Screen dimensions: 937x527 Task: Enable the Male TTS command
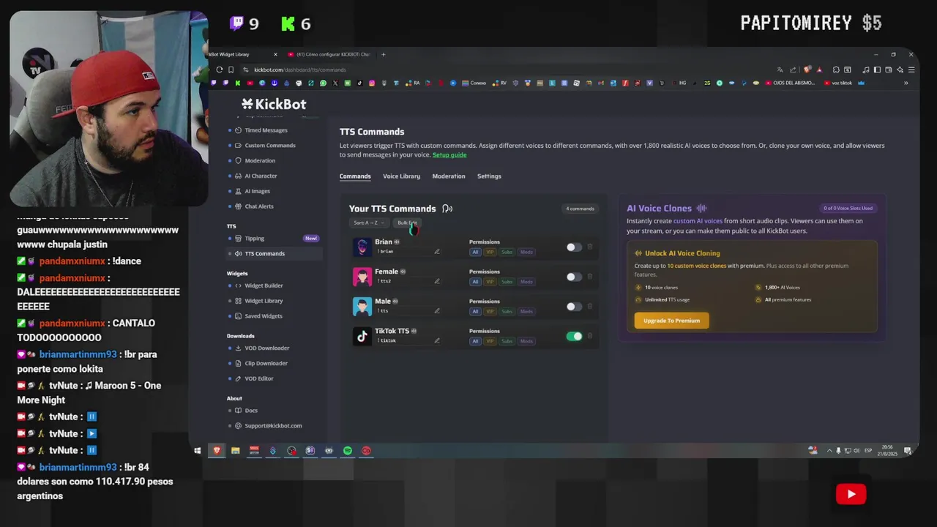(574, 307)
